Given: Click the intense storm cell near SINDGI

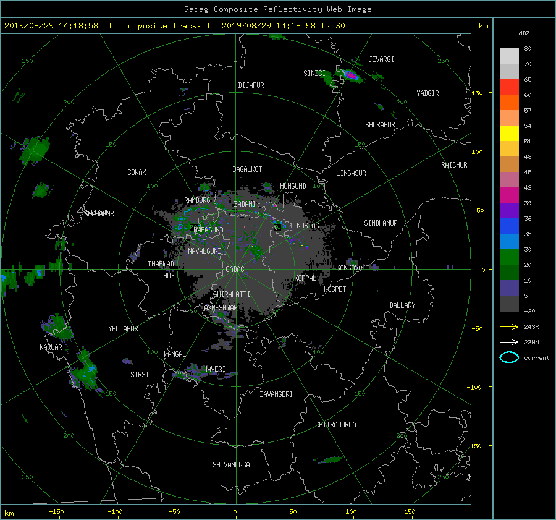Looking at the screenshot, I should point(351,75).
